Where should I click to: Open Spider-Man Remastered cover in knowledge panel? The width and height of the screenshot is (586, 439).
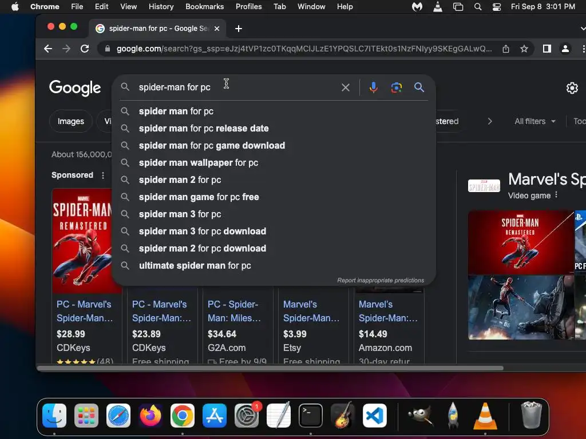[521, 242]
